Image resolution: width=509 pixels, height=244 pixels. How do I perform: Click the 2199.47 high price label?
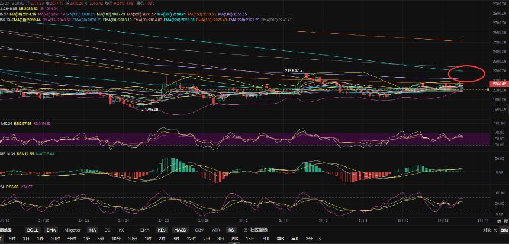[x=292, y=70]
